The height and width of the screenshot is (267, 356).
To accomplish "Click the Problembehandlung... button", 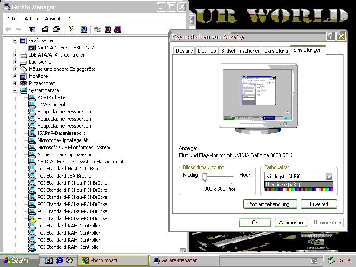I will [x=270, y=204].
